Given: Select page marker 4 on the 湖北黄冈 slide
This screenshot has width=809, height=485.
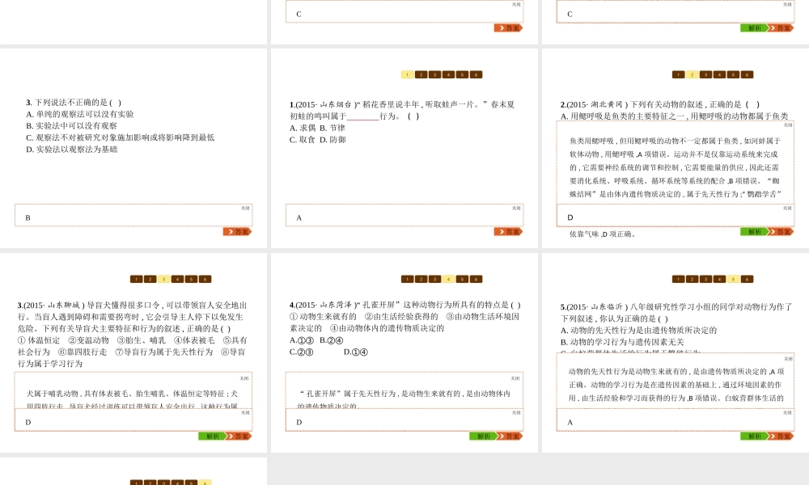Looking at the screenshot, I should [720, 74].
